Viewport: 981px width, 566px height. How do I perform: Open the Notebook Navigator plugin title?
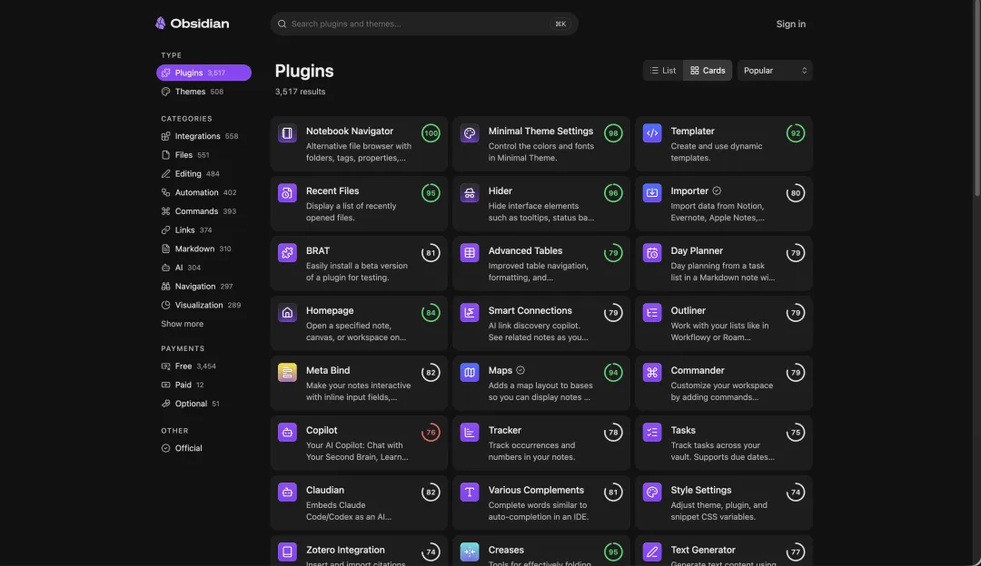click(350, 132)
